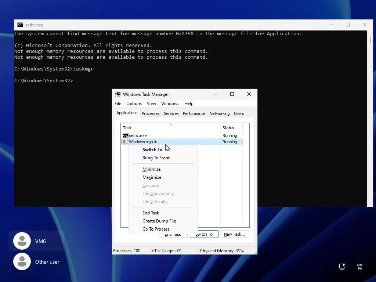
Task: Click the Physical Memory: 31% status entry
Action: pyautogui.click(x=222, y=251)
